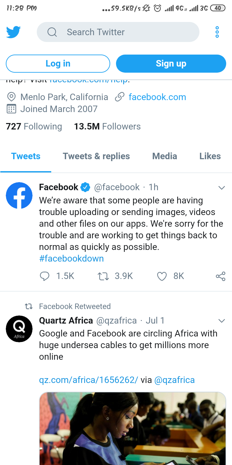Open the qz.com/africa article link
This screenshot has width=232, height=465.
coord(88,380)
